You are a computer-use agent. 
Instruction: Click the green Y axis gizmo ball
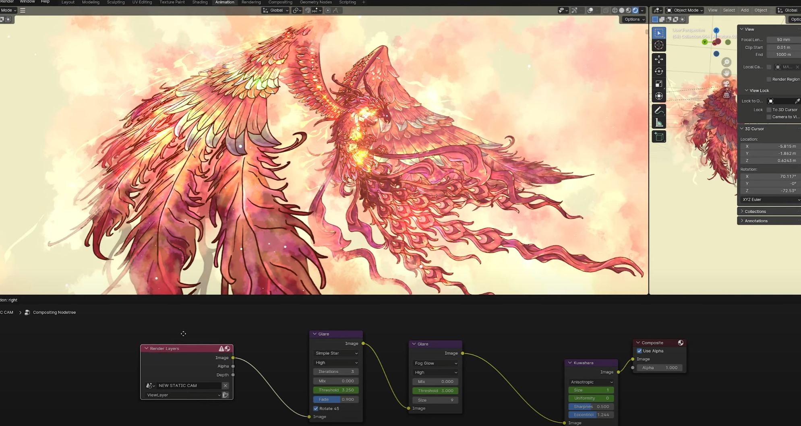[x=705, y=42]
